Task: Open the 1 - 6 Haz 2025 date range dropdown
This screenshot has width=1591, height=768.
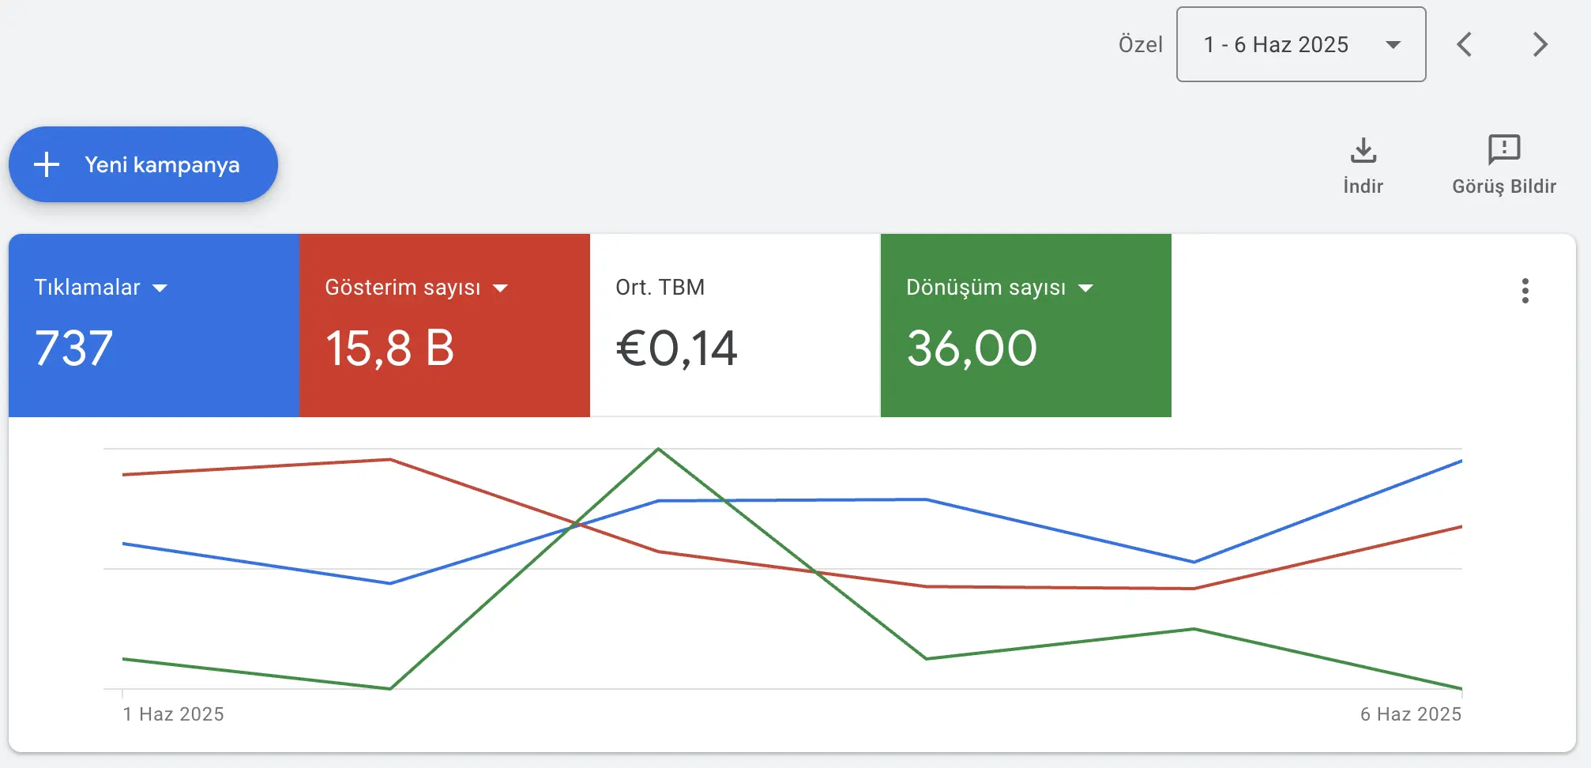Action: point(1301,44)
